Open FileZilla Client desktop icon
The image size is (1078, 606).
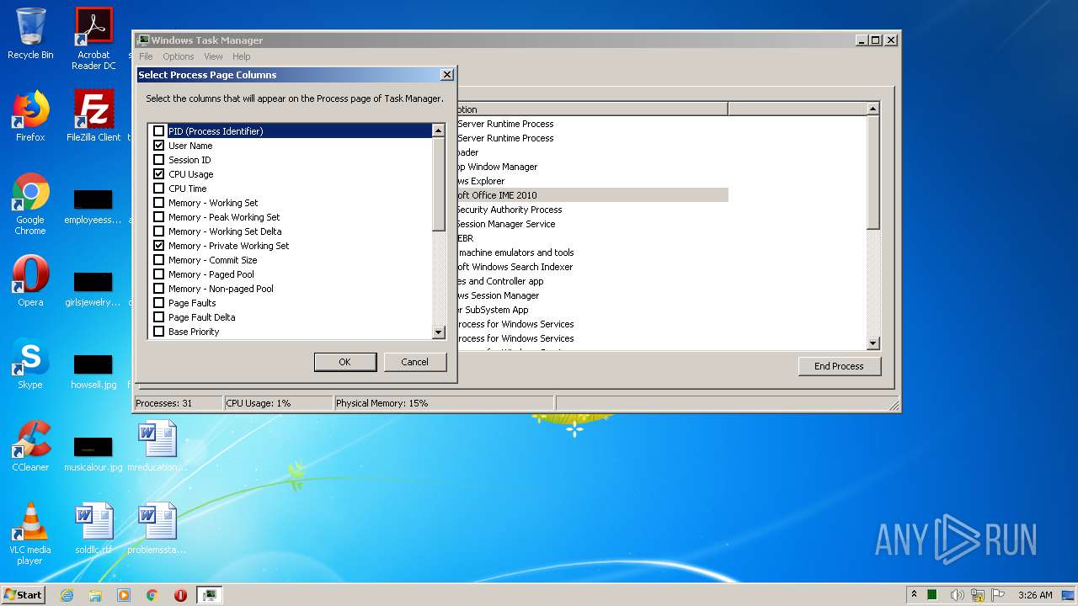click(93, 116)
